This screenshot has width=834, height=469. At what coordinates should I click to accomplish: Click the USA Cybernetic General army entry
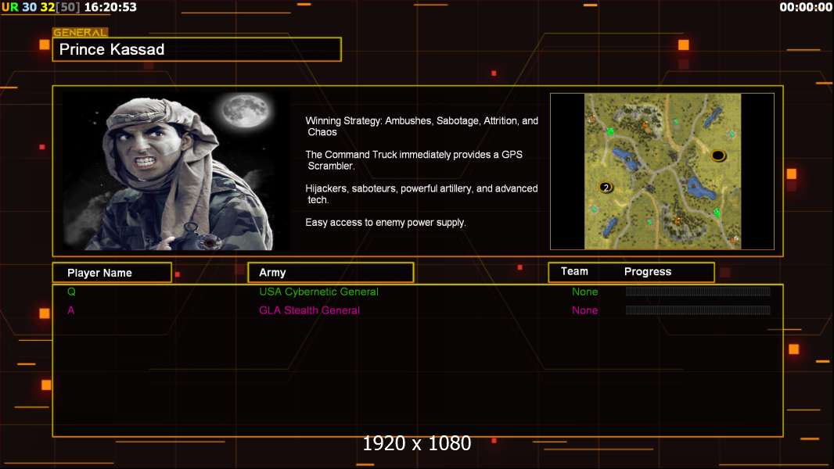[318, 292]
